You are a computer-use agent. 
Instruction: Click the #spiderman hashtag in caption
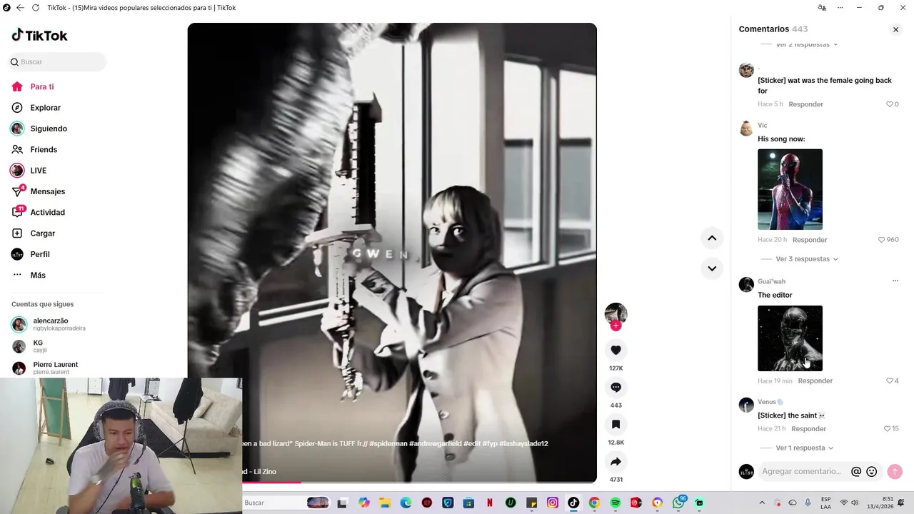click(390, 443)
